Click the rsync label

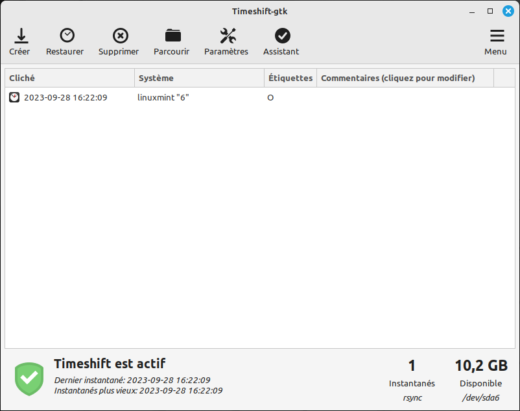click(412, 397)
